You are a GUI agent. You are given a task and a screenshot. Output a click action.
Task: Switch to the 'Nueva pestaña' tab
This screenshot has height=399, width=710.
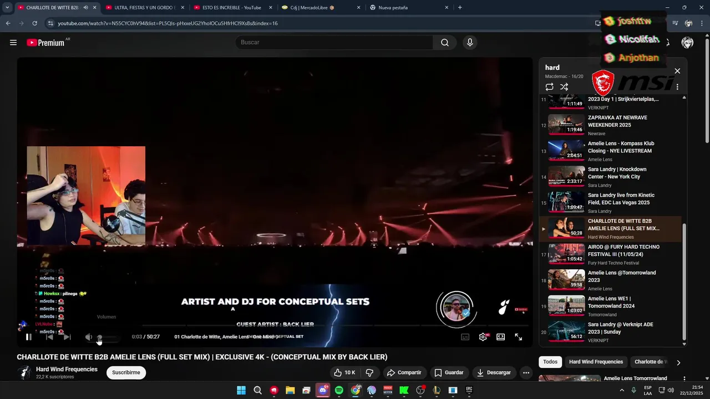tap(408, 8)
